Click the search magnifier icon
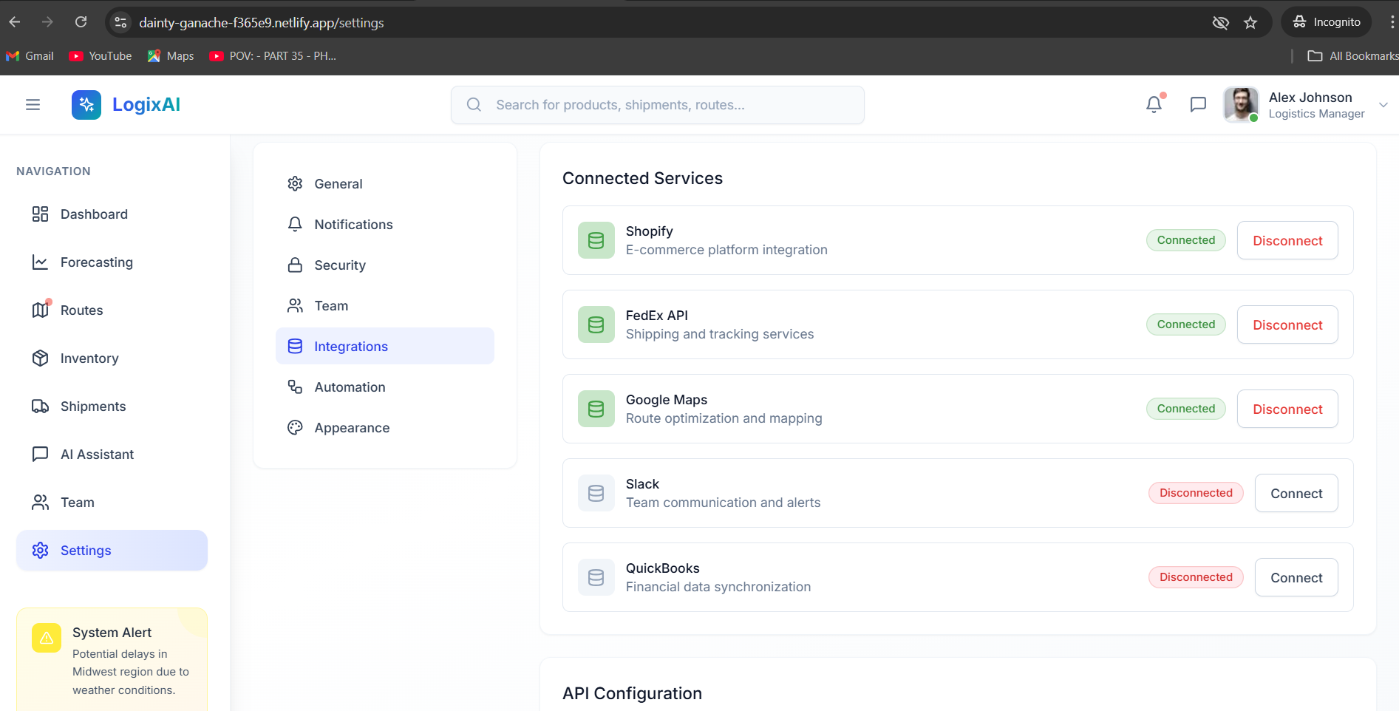1399x711 pixels. point(474,105)
